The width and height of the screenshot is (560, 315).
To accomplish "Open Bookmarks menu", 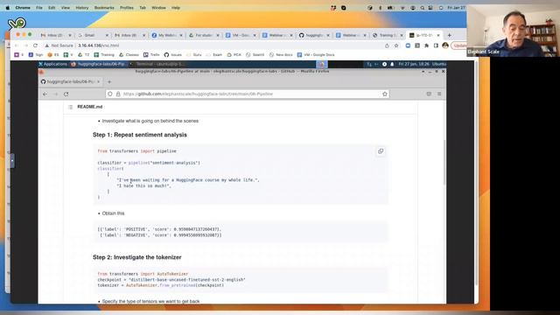I will 104,8.
